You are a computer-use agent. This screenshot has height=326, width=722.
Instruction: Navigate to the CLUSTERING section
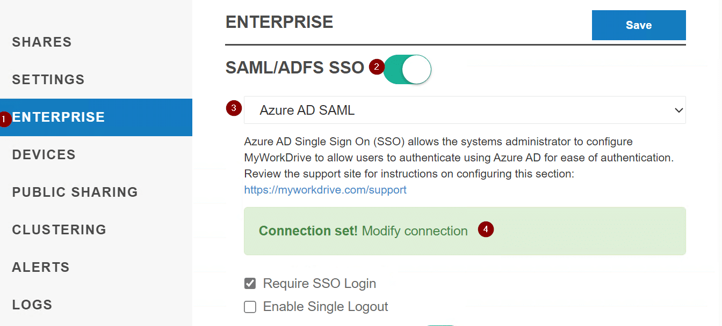pos(59,229)
